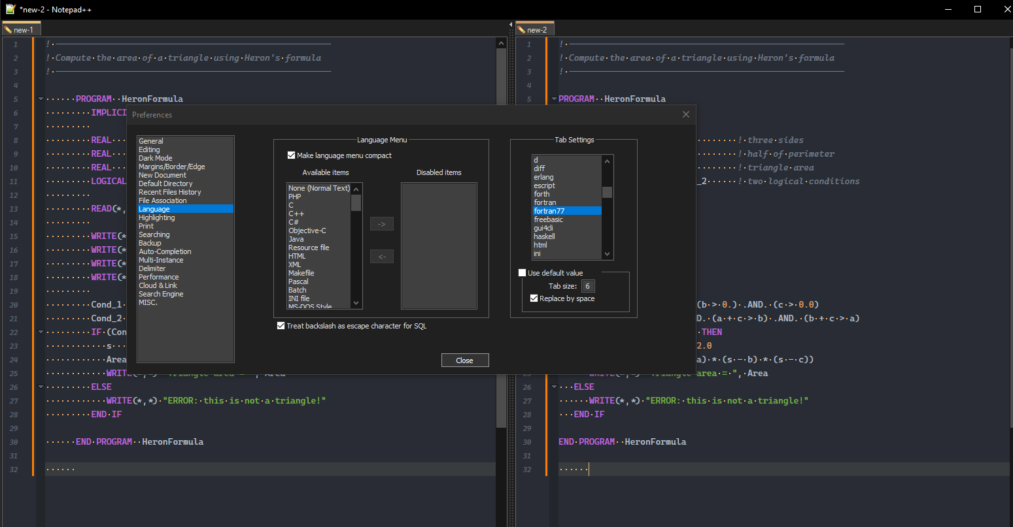Select Objective-C in Available items list
Screen dimensions: 1013x527
[319, 231]
